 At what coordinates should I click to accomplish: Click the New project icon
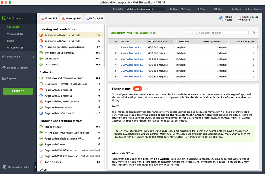(x=171, y=9)
